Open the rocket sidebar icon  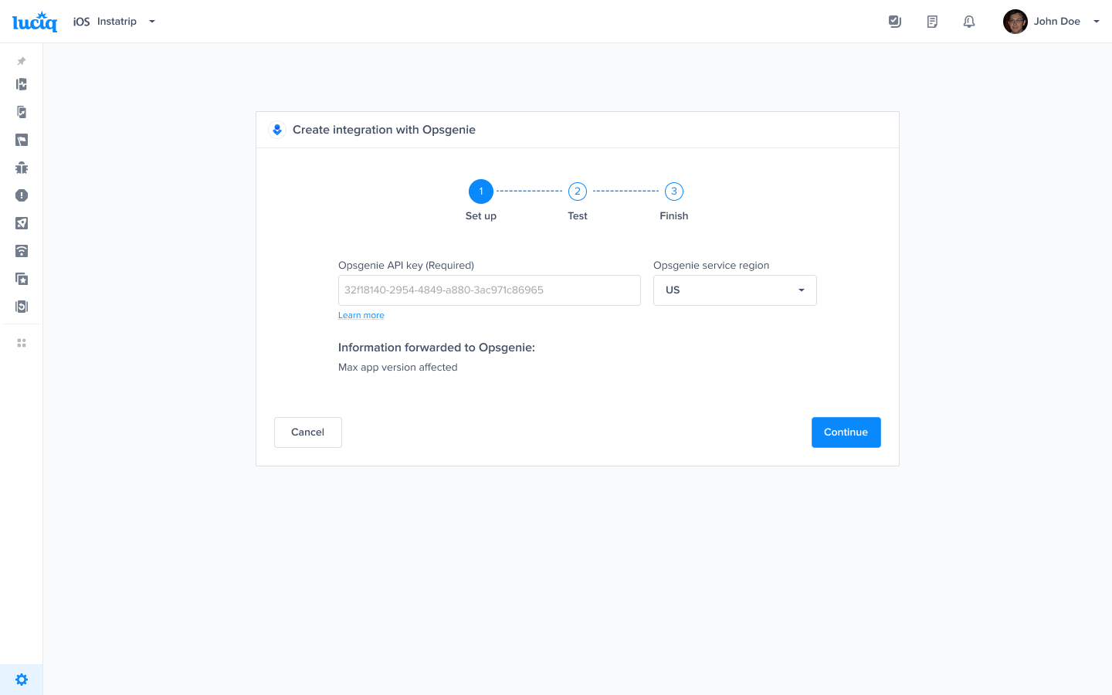pyautogui.click(x=22, y=223)
